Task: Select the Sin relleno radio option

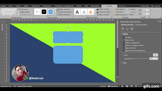Action: pyautogui.click(x=124, y=37)
